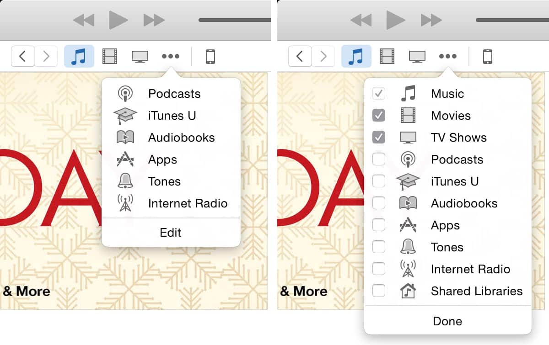Adjust the right window's volume slider
Viewport: 549px width, 345px height.
point(512,20)
